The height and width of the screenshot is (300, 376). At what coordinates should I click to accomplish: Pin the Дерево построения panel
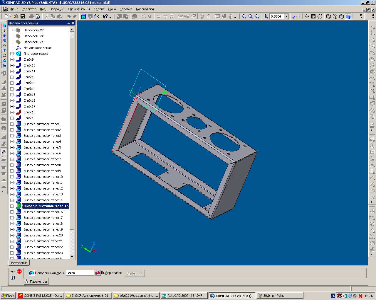click(68, 23)
